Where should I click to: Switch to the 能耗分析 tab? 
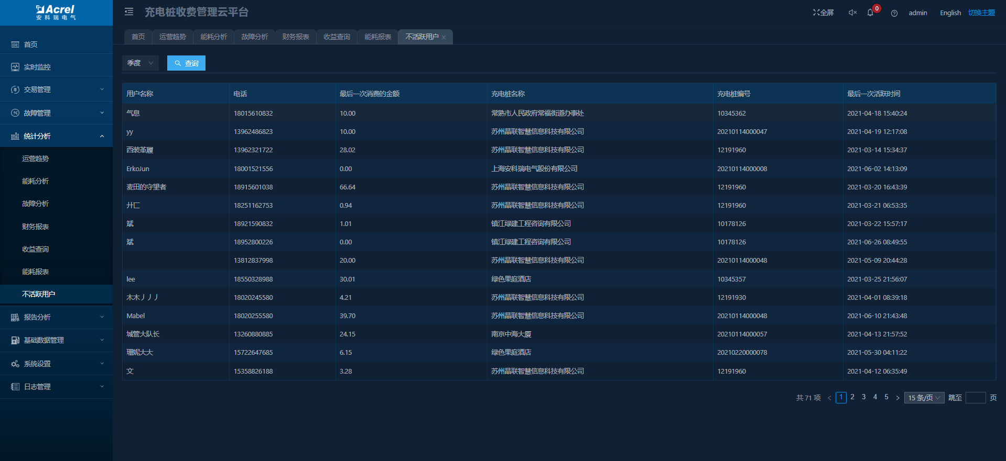214,37
